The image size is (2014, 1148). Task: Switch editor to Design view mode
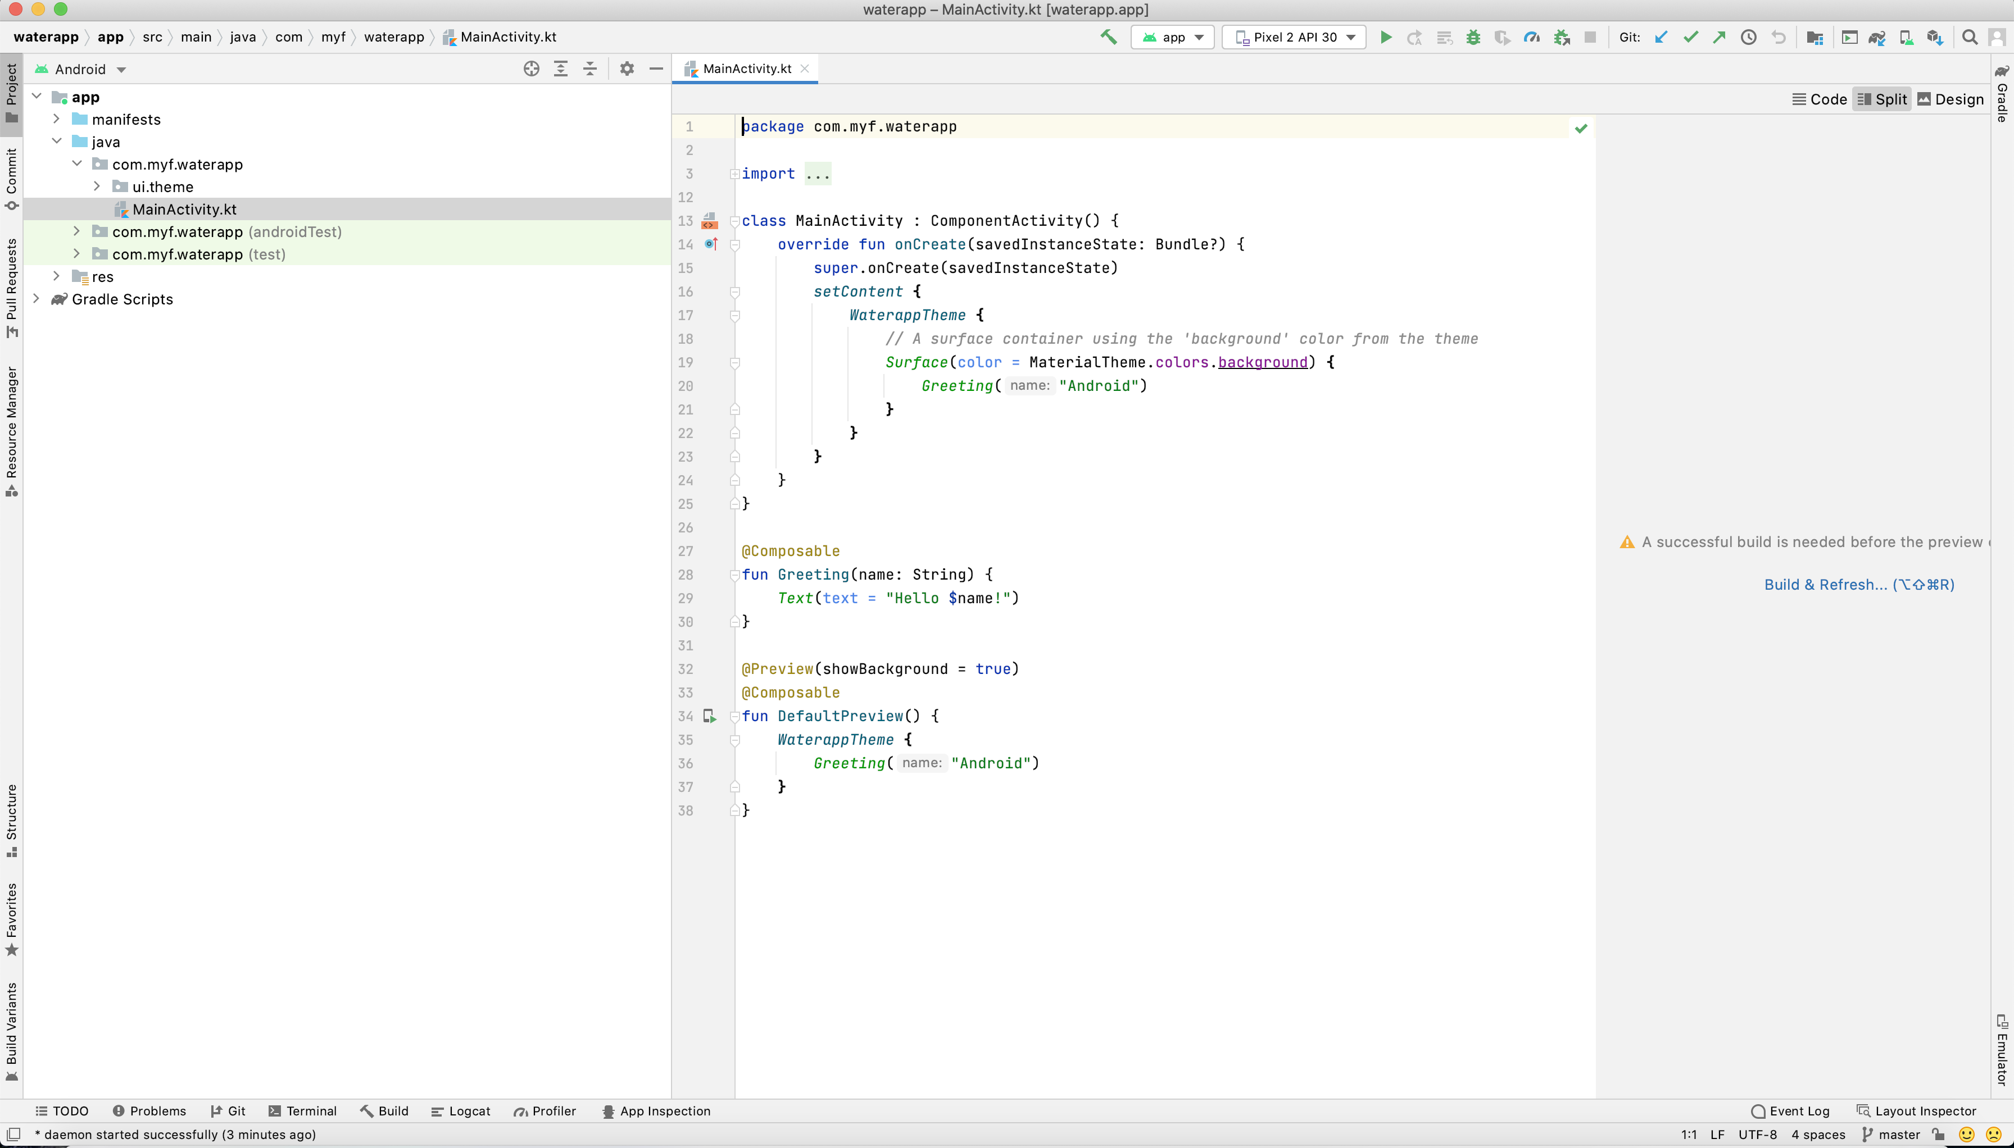pyautogui.click(x=1950, y=99)
